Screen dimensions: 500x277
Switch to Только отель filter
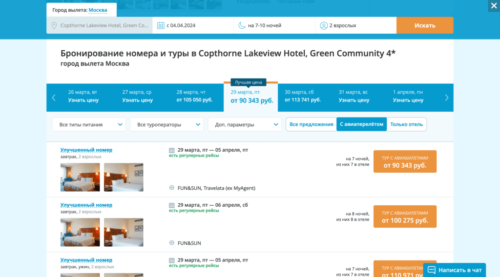tap(407, 124)
